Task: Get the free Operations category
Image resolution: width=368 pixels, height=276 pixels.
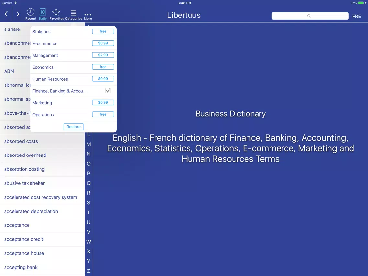Action: [x=103, y=114]
